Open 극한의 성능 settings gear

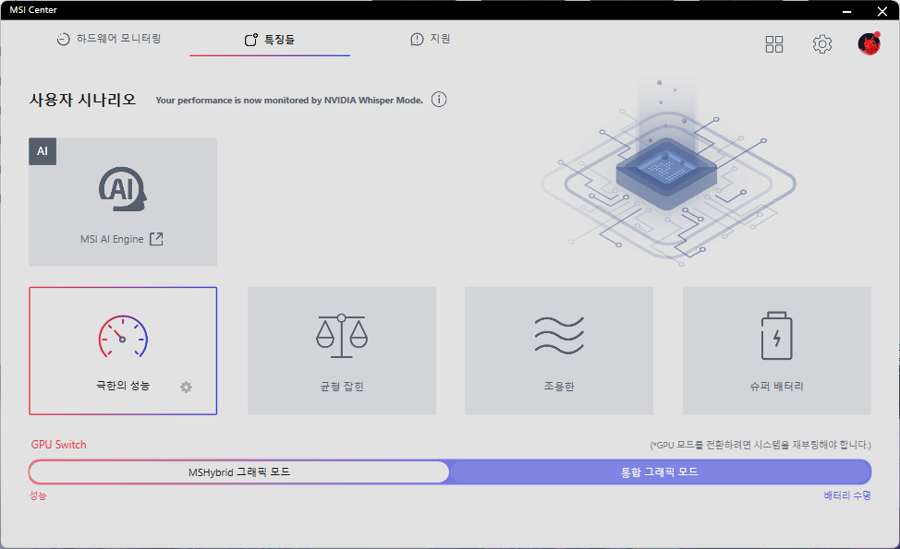click(186, 388)
